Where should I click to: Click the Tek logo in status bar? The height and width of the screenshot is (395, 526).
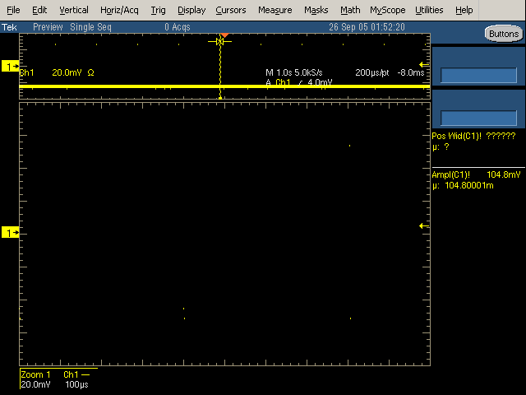[7, 26]
